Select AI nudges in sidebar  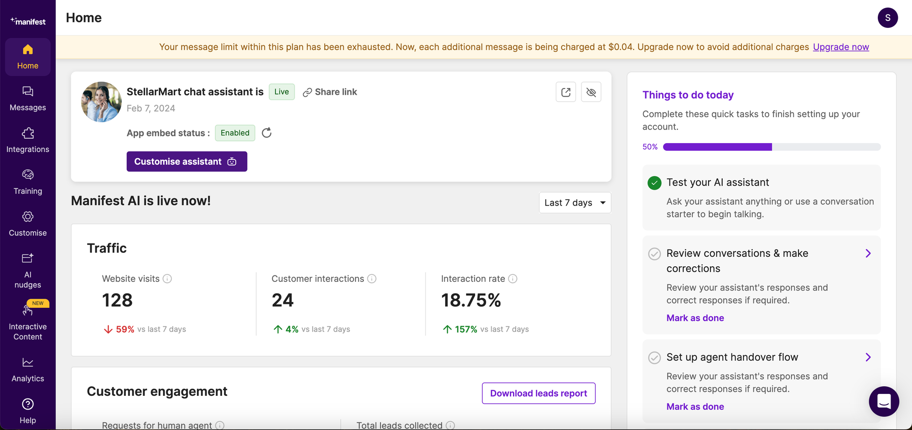click(x=28, y=271)
